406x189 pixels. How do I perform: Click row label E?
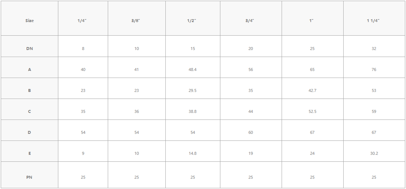tap(30, 153)
